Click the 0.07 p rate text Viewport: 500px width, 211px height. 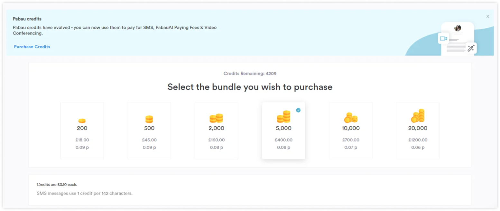click(351, 147)
